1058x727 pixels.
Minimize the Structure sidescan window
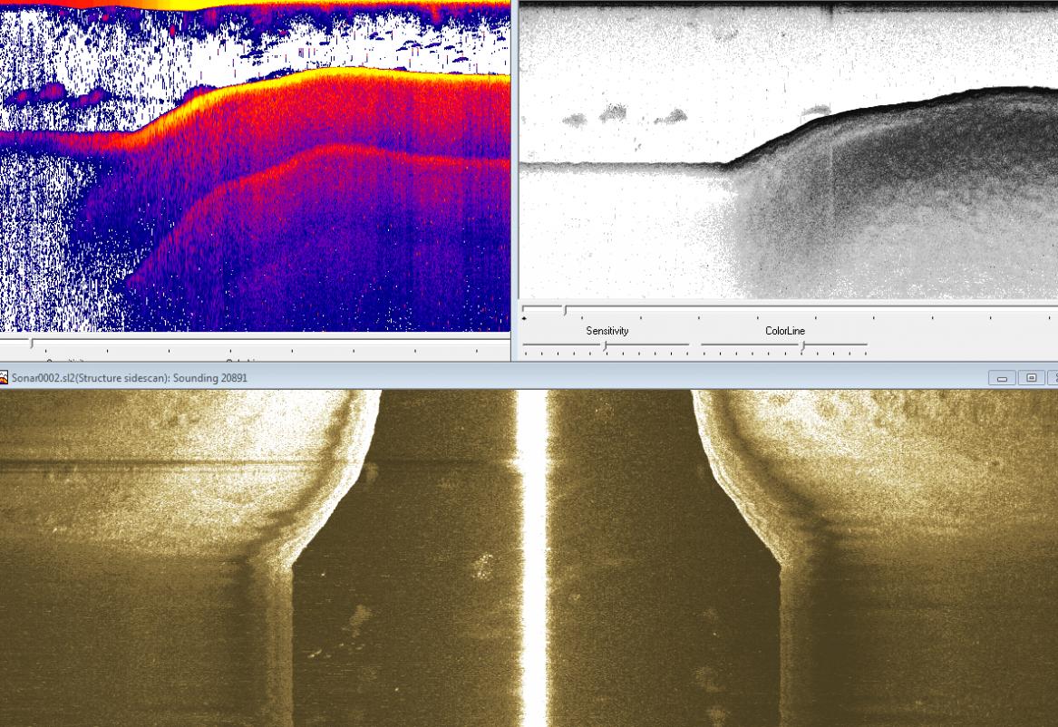pyautogui.click(x=1002, y=378)
